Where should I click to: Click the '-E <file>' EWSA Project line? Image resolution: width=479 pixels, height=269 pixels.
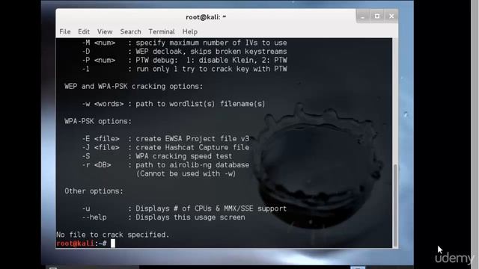[x=165, y=139]
